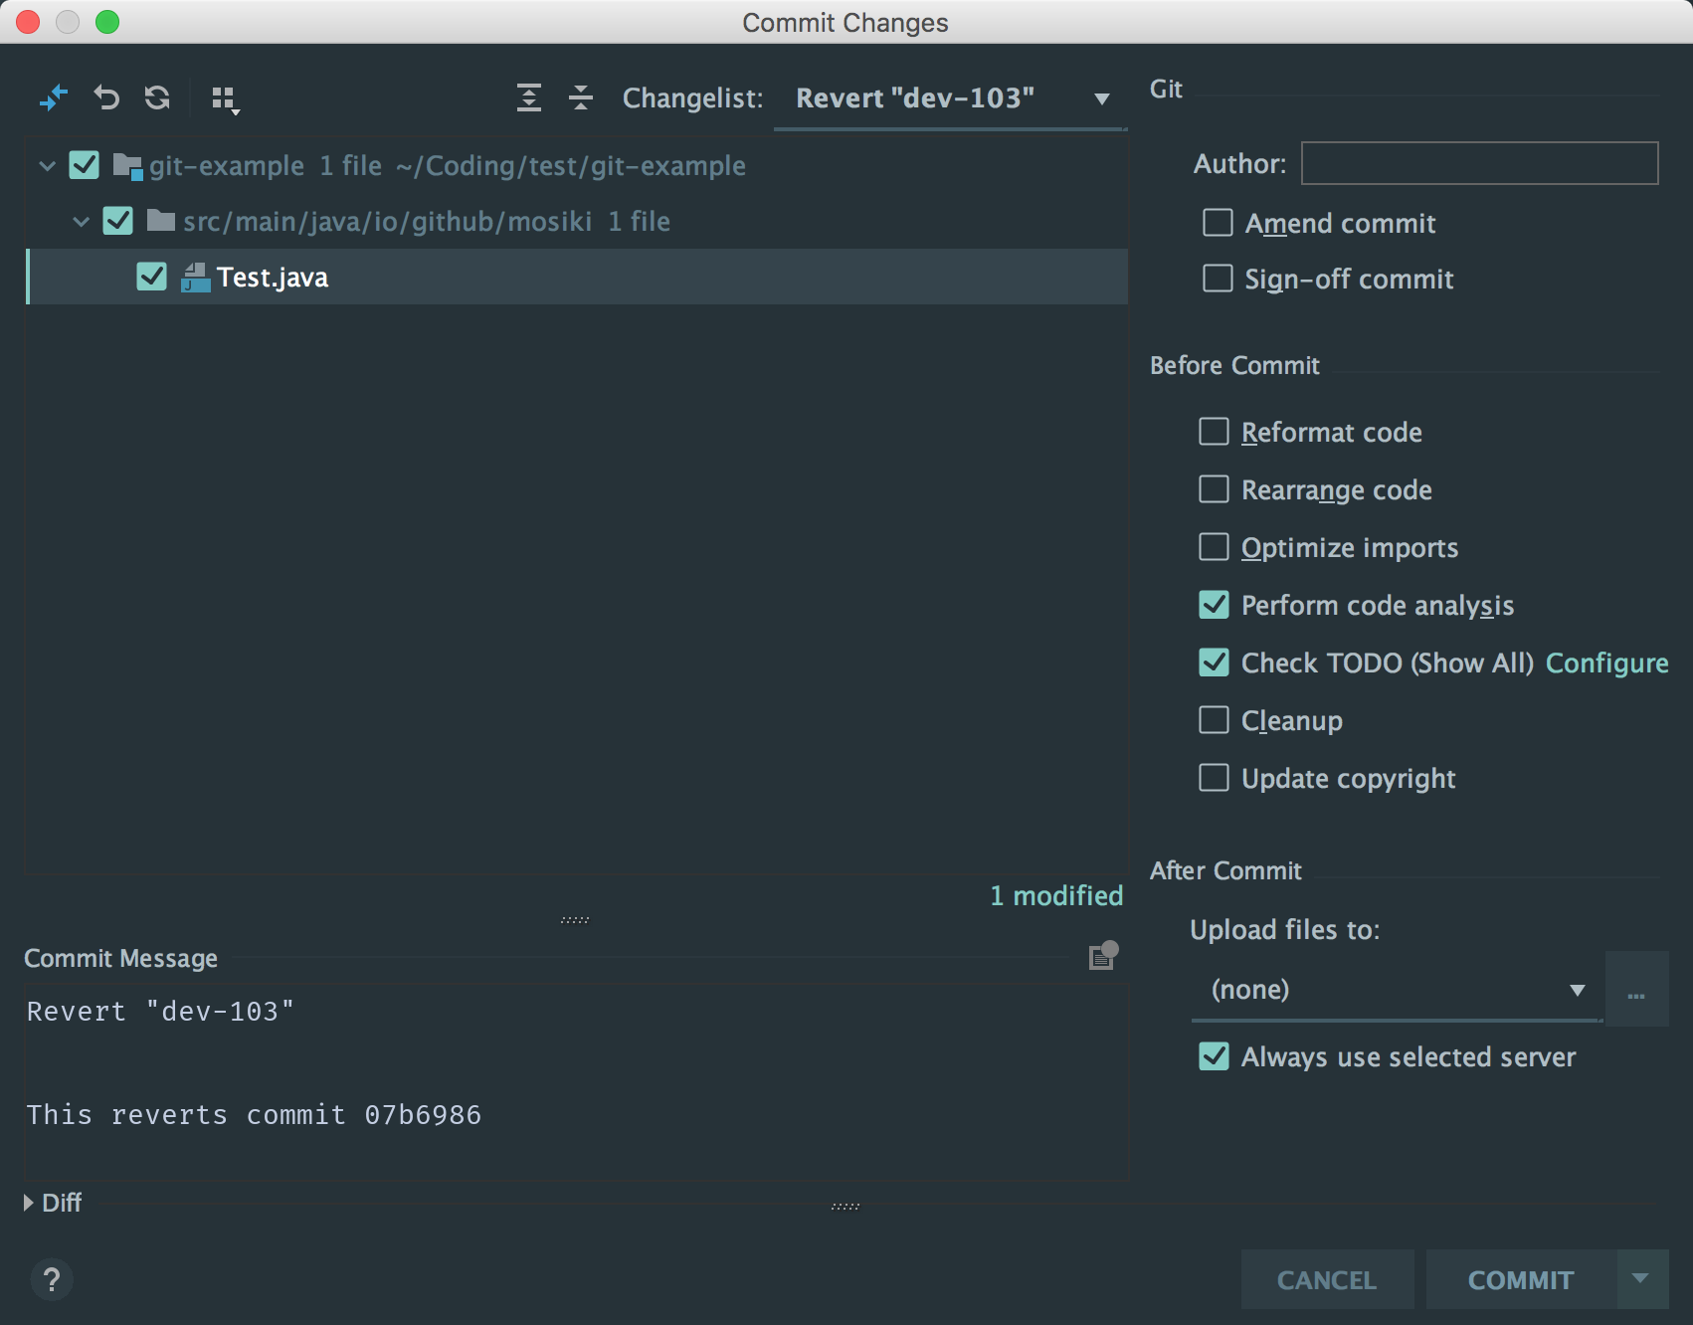This screenshot has height=1325, width=1693.
Task: Enable the Amend commit checkbox
Action: [x=1218, y=222]
